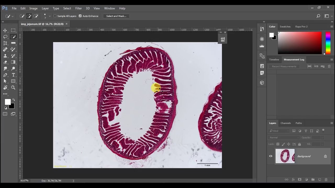Switch to the Swatches tab
The height and width of the screenshot is (188, 335).
click(x=285, y=27)
